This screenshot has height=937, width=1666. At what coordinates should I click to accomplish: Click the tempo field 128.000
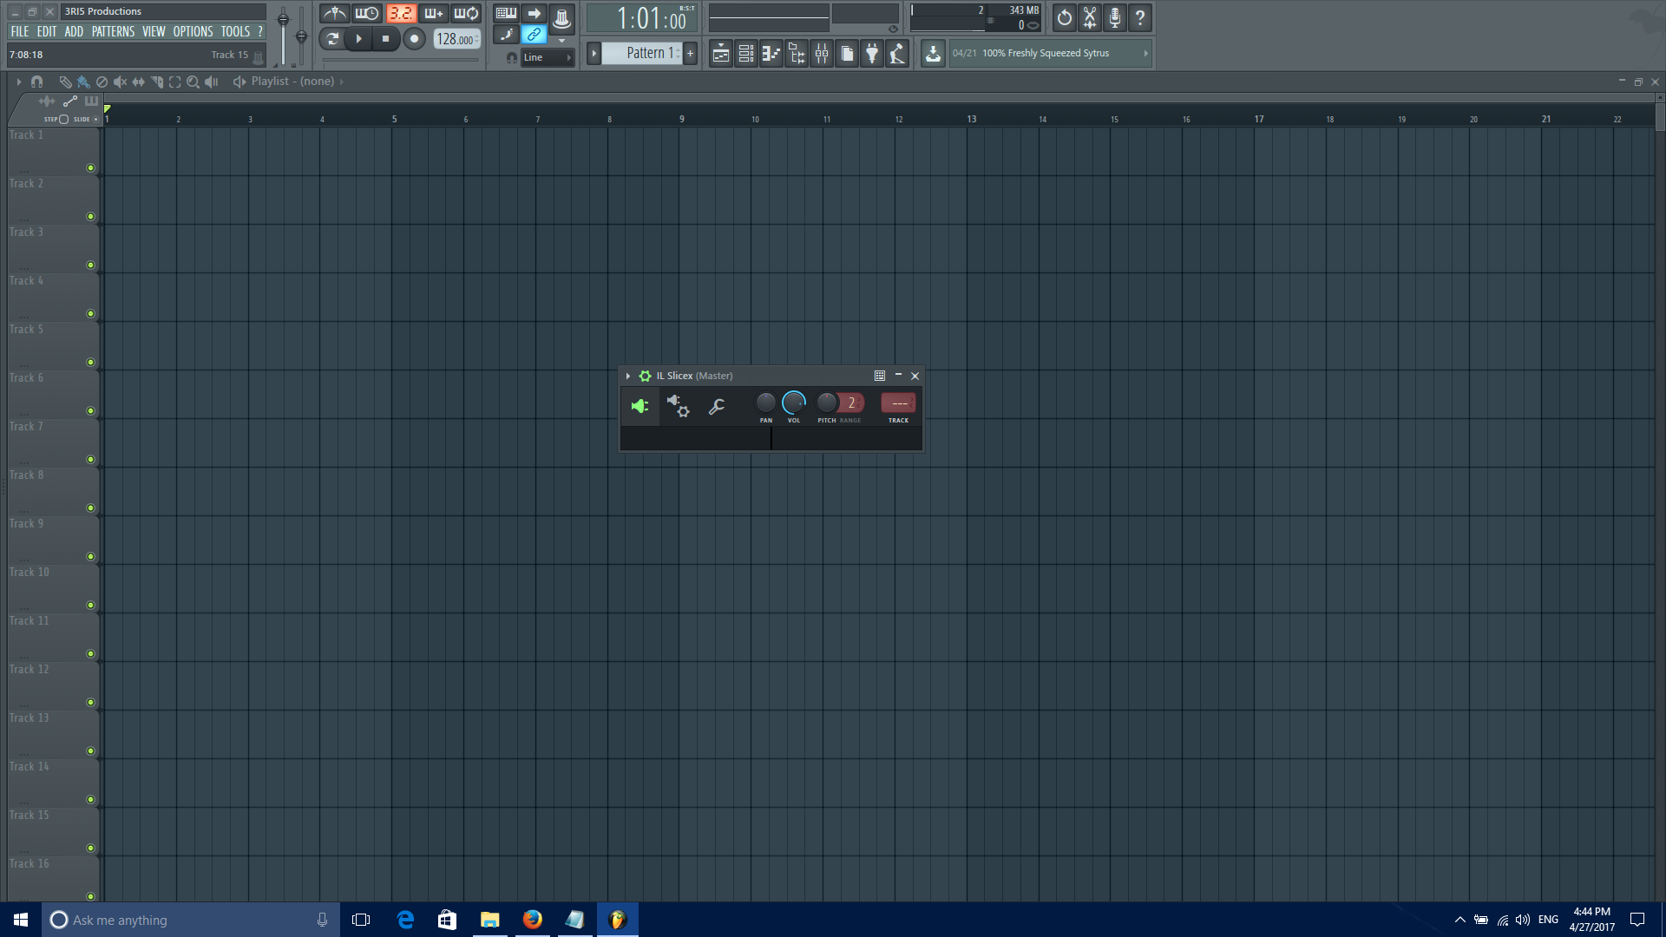pos(456,39)
